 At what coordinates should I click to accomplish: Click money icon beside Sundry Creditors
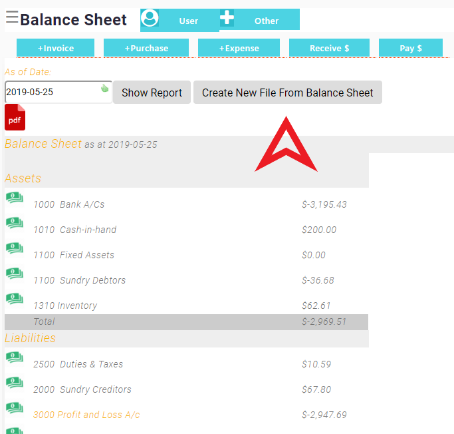pyautogui.click(x=15, y=383)
